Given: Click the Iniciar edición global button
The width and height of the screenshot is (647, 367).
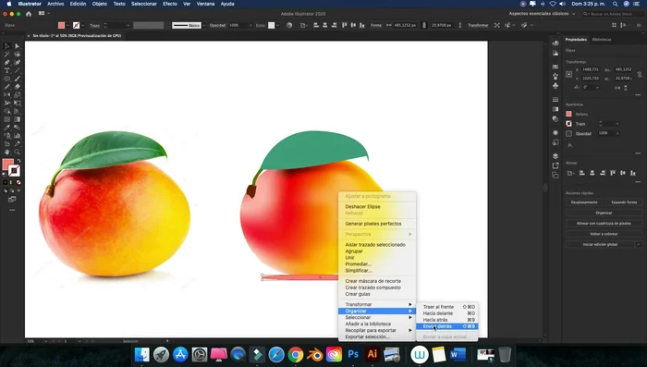Looking at the screenshot, I should (x=600, y=244).
